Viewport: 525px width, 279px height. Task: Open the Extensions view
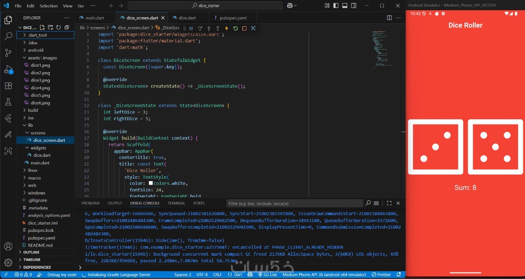8,86
